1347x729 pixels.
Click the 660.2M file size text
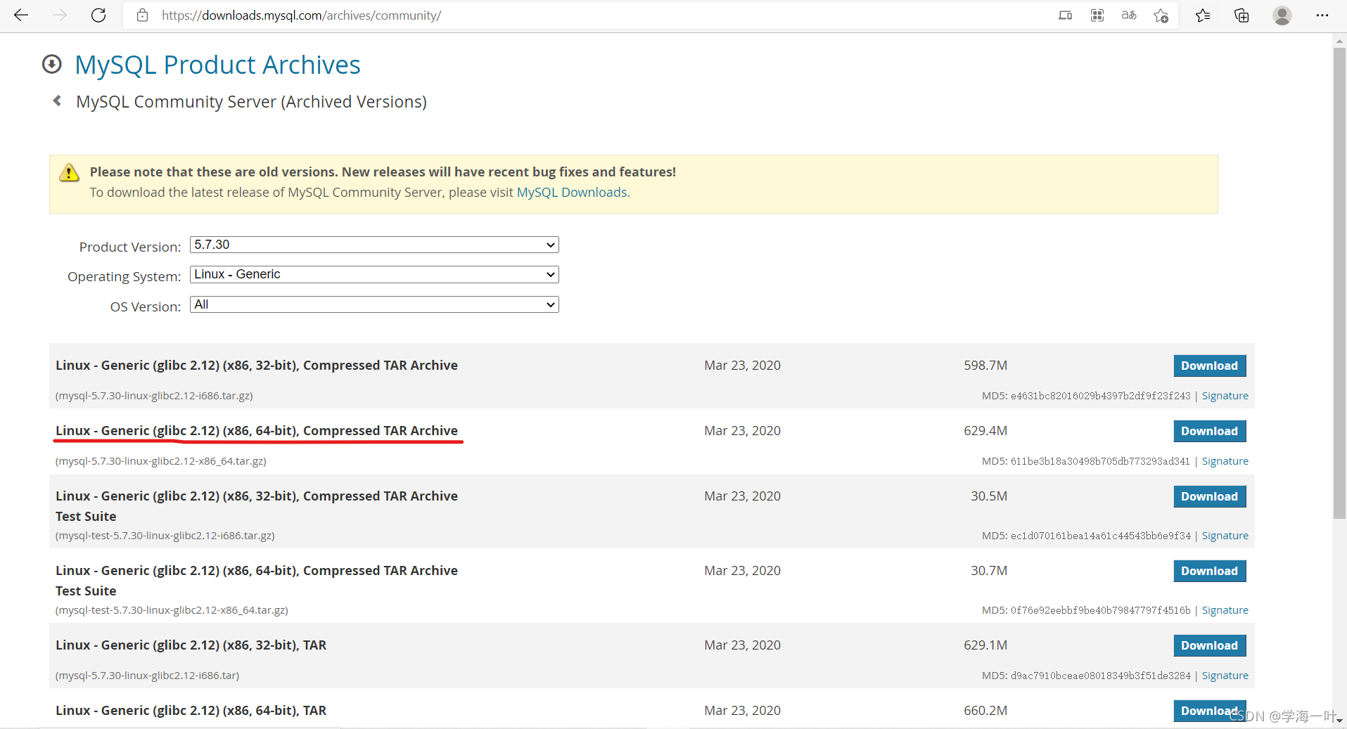tap(985, 711)
